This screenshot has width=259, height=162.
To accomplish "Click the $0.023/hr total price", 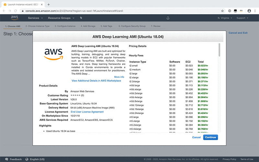I will pyautogui.click(x=203, y=66).
